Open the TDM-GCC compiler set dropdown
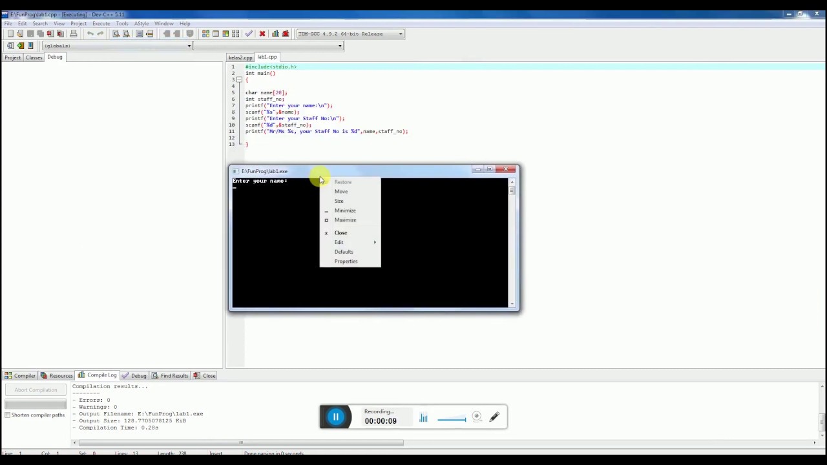 pyautogui.click(x=401, y=34)
